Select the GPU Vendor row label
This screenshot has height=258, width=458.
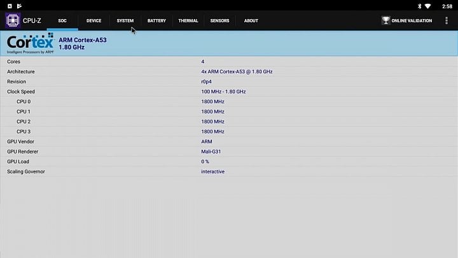point(20,141)
